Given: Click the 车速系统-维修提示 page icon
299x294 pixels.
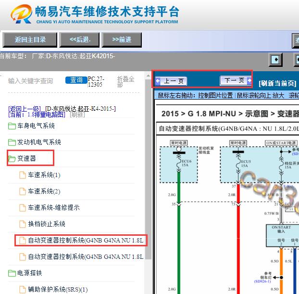Looking at the screenshot, I should 23,208.
